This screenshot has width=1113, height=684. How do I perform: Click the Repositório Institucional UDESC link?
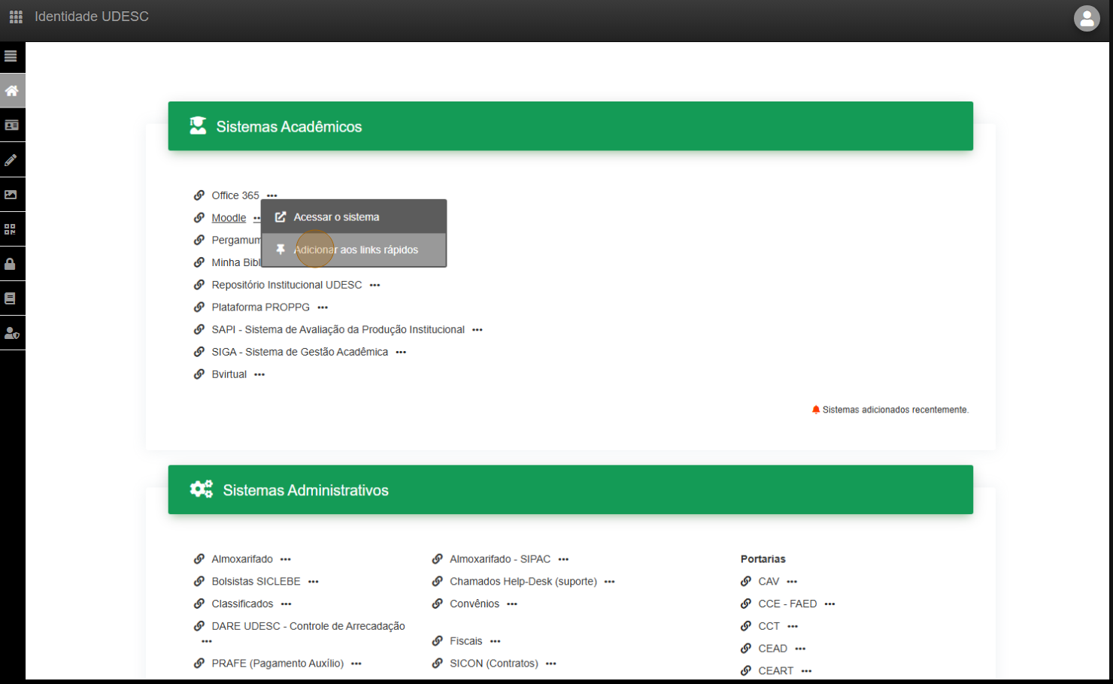point(287,285)
